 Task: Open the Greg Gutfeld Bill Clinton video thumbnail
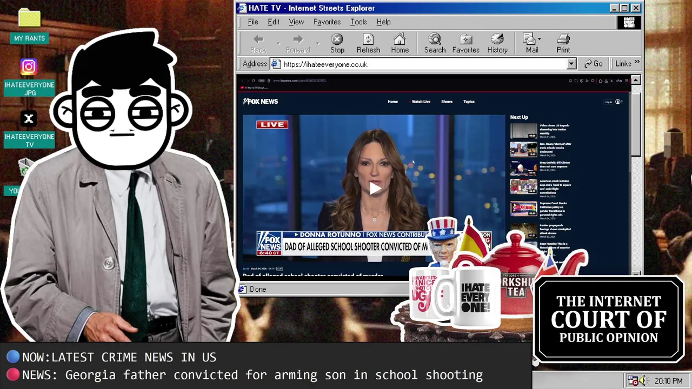(524, 168)
